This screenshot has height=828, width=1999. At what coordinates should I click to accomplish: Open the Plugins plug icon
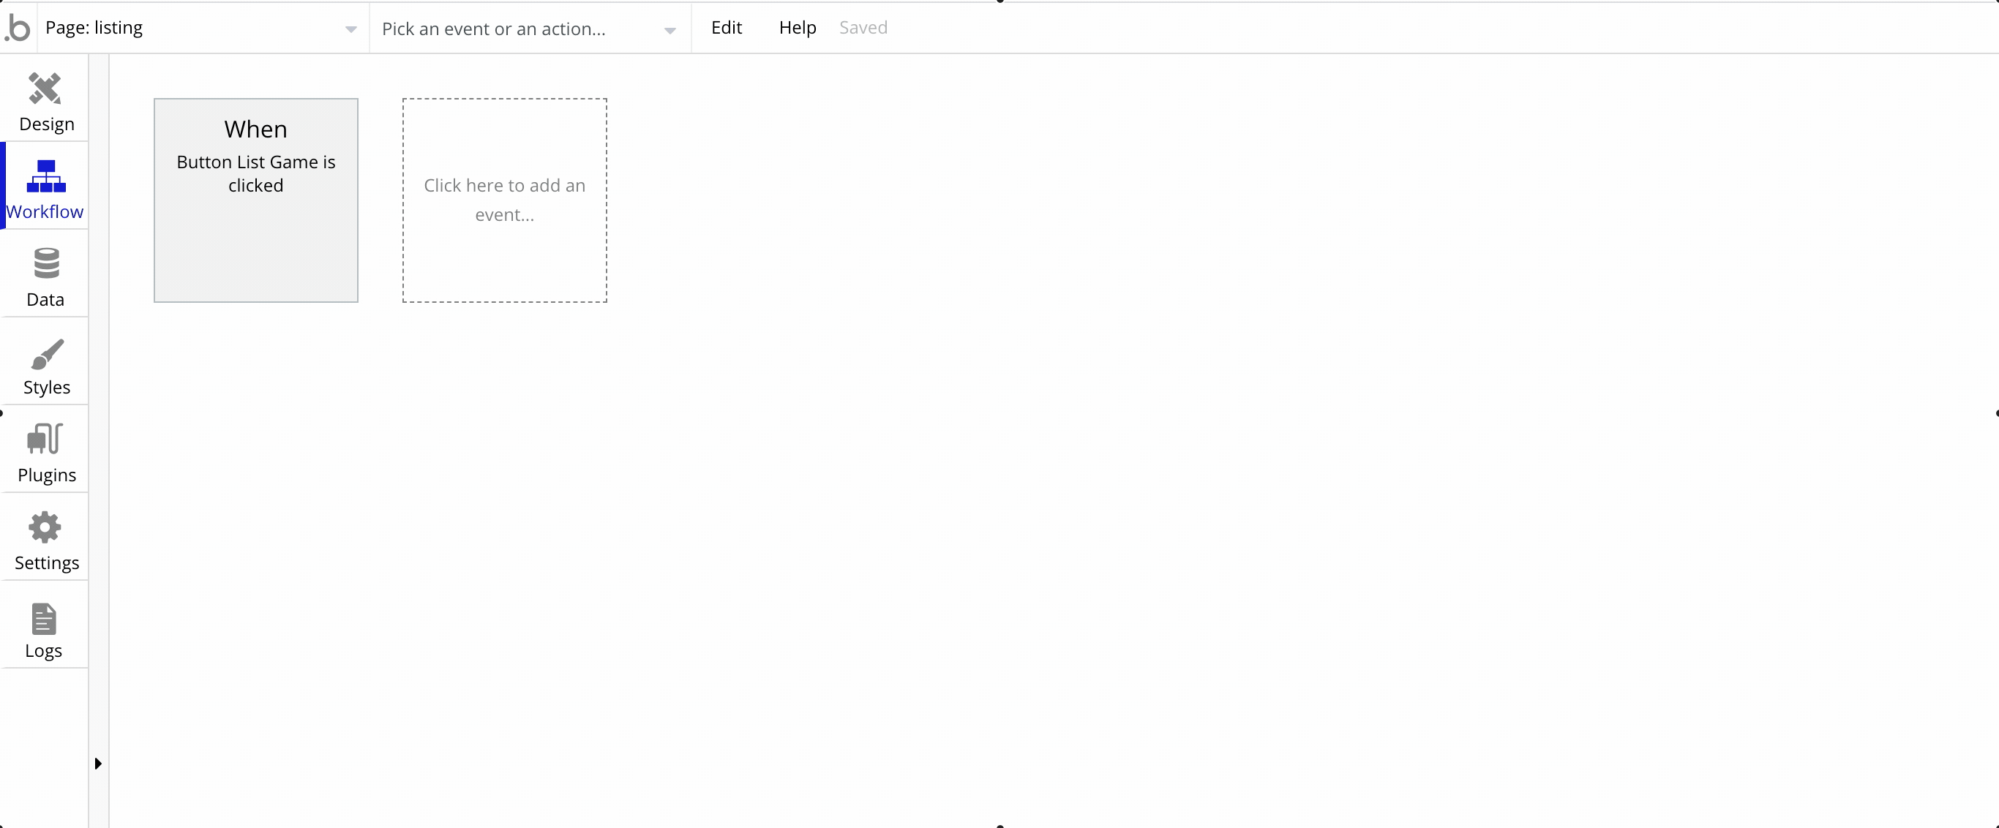pyautogui.click(x=45, y=439)
